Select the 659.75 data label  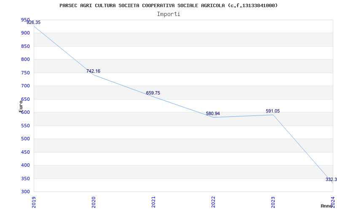pos(153,93)
